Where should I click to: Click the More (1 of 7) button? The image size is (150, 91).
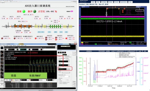tap(2, 81)
